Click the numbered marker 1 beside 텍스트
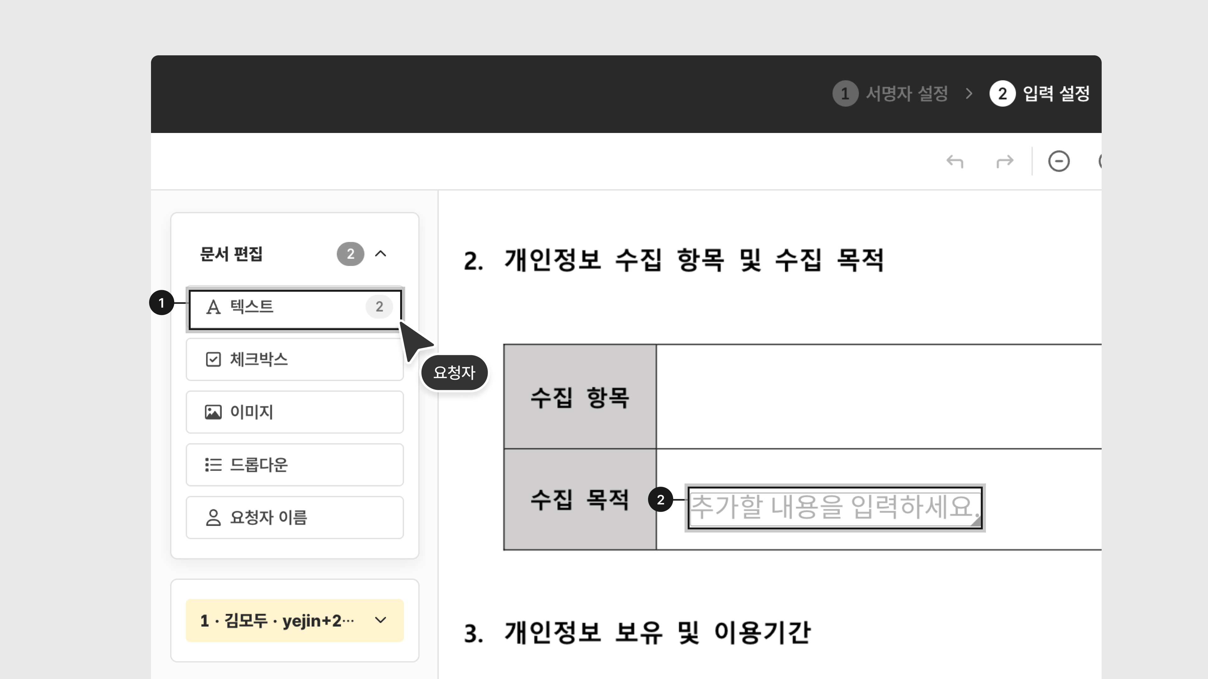1208x679 pixels. (x=162, y=303)
